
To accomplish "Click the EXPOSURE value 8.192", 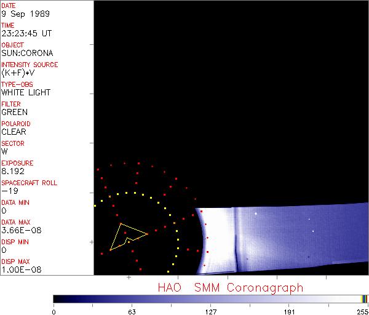I will tap(13, 171).
